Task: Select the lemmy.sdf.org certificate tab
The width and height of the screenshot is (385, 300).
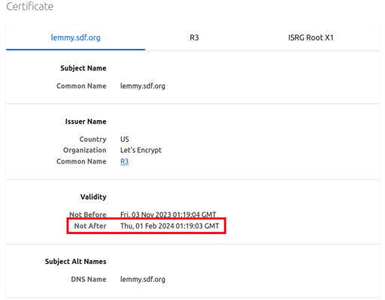Action: pyautogui.click(x=75, y=37)
